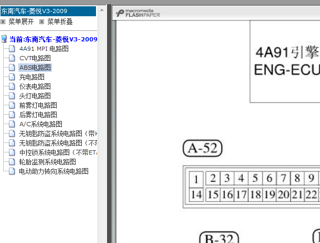
Task: Click the A-52 connector label
Action: coord(202,148)
